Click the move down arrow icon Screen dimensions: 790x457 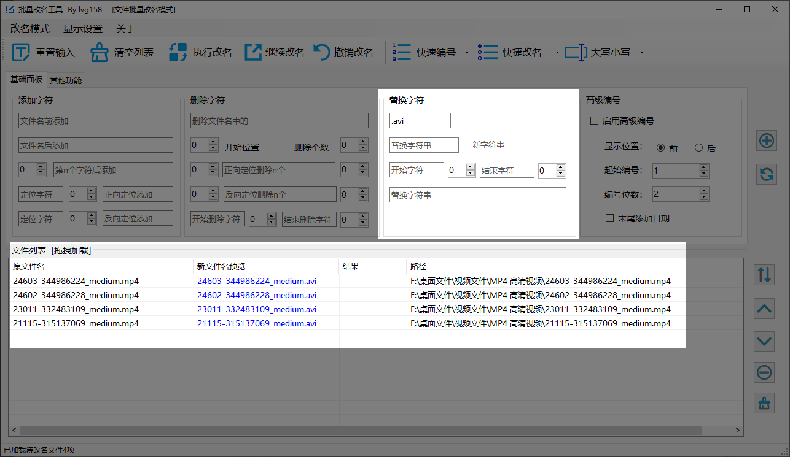(x=764, y=340)
